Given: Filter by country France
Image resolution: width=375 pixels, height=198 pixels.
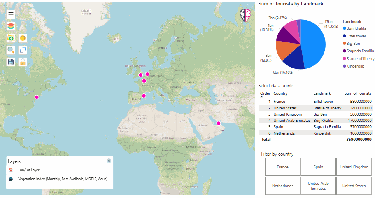Looking at the screenshot, I should pos(282,167).
